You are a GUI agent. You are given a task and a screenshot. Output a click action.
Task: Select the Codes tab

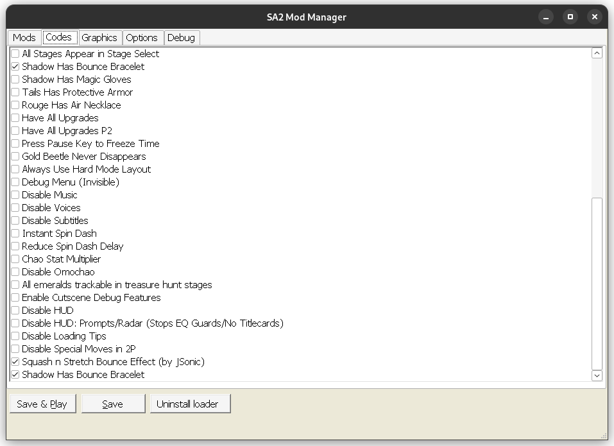[59, 37]
